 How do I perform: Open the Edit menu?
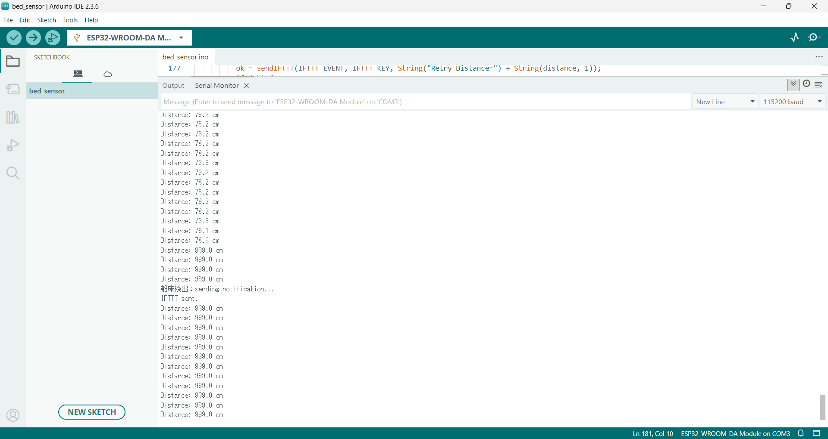tap(25, 20)
